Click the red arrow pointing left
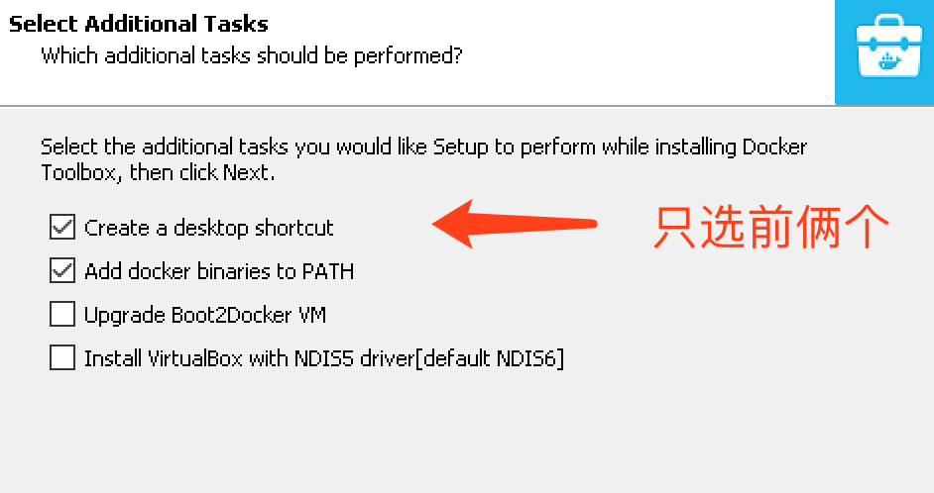The image size is (934, 493). tap(514, 224)
